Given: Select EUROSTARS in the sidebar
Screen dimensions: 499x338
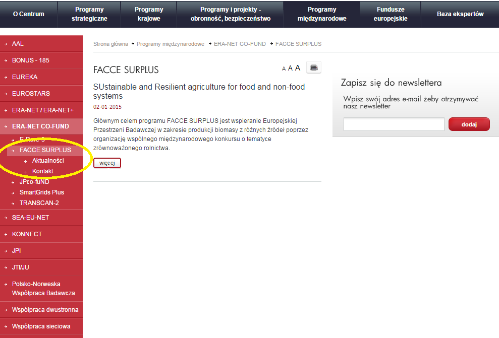Looking at the screenshot, I should point(41,93).
